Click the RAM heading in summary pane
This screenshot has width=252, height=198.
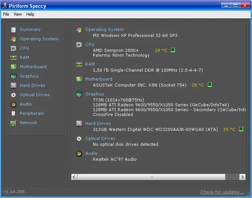click(x=90, y=65)
